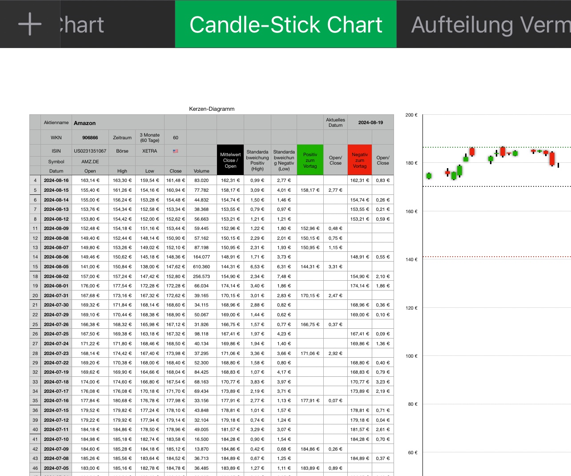Click the 120 € chart axis label

click(x=411, y=308)
